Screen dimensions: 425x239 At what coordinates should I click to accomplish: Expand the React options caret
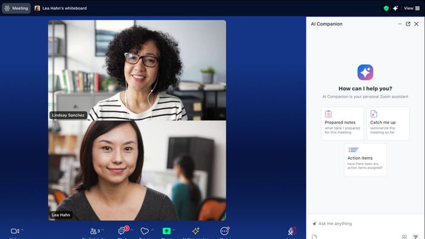click(x=152, y=230)
